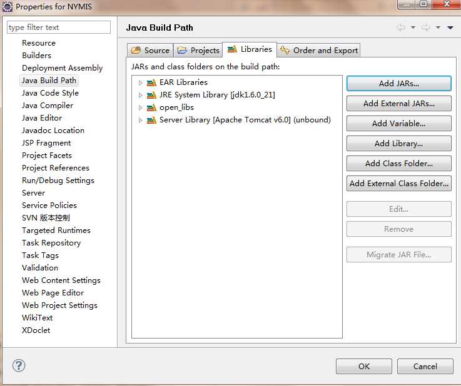Viewport: 461px width, 386px height.
Task: Expand the Server Library Apache Tomcat node
Action: tap(141, 120)
